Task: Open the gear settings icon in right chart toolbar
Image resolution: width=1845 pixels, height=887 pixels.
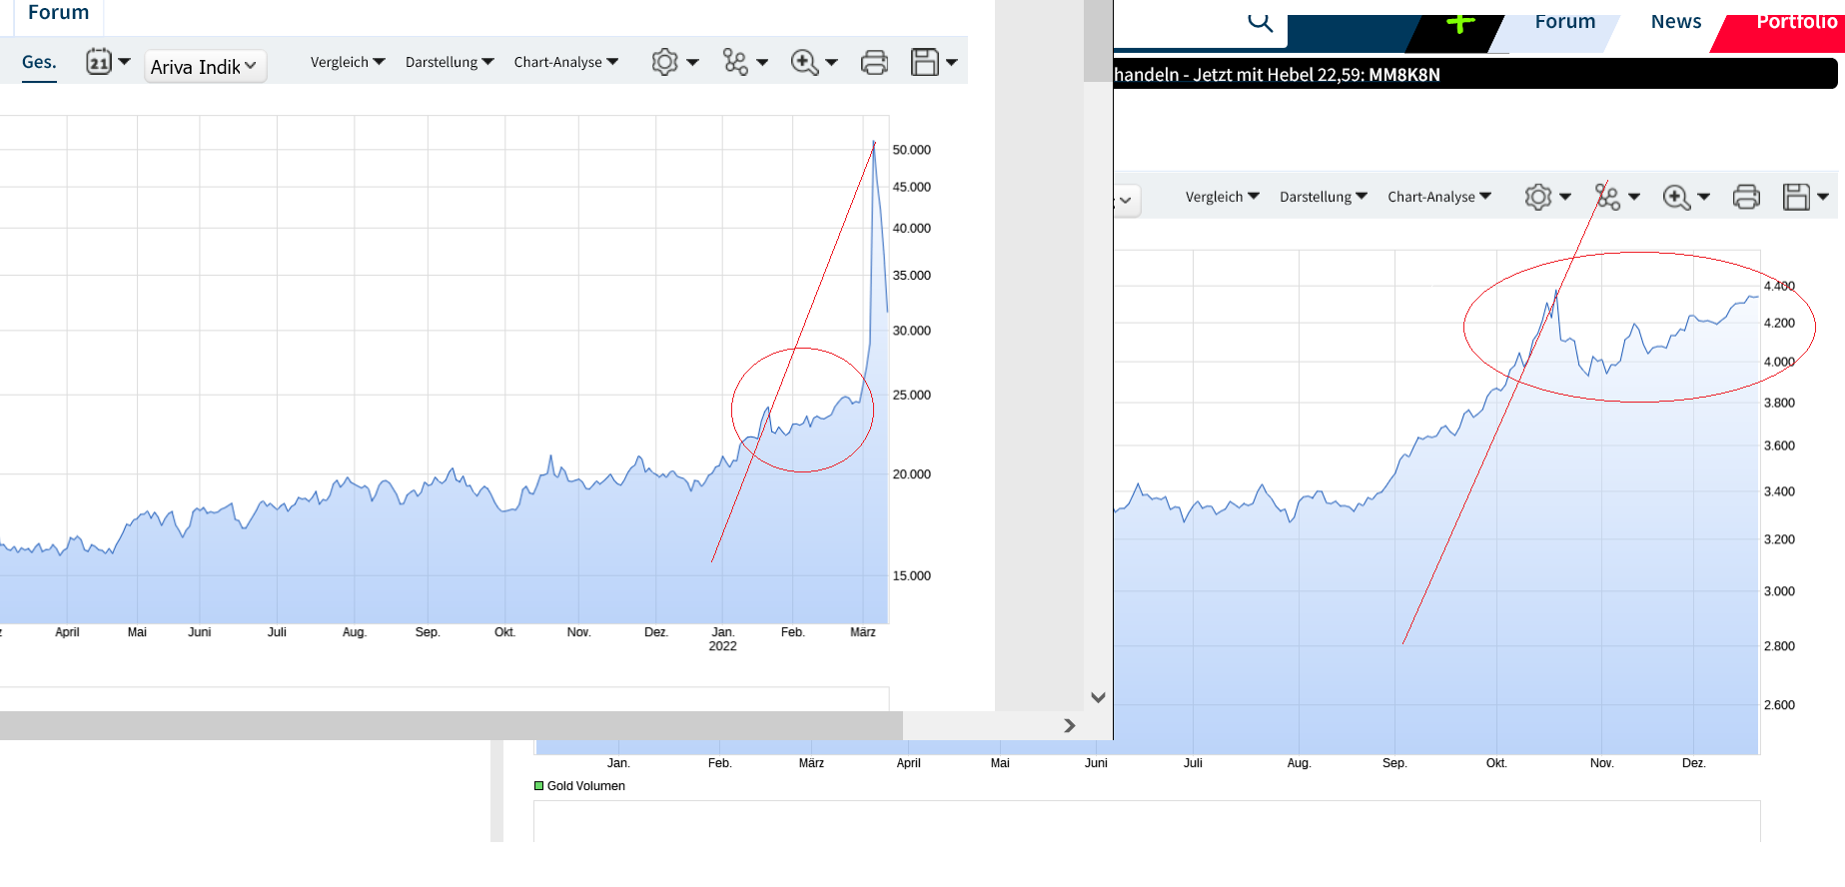Action: point(1537,198)
